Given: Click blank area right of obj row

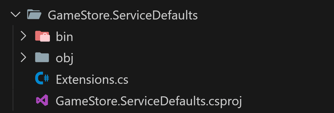Looking at the screenshot, I should point(204,58).
